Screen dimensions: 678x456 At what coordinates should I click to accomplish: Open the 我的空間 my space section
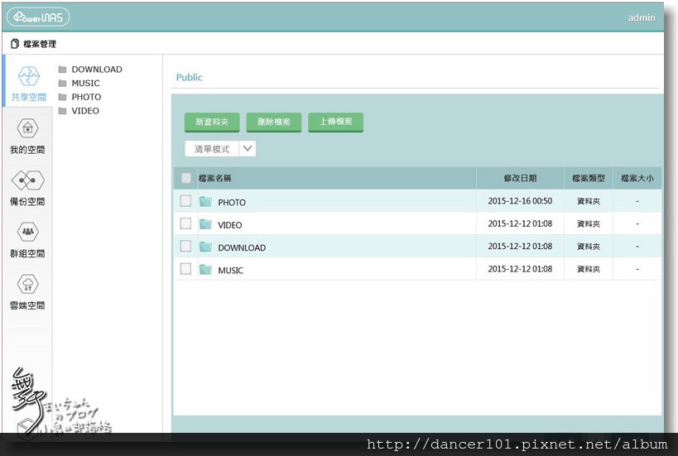(x=27, y=137)
